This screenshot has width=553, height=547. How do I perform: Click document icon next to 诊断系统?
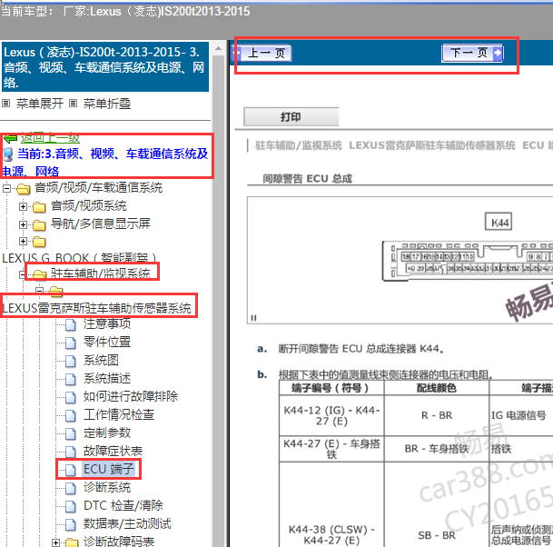[x=71, y=489]
